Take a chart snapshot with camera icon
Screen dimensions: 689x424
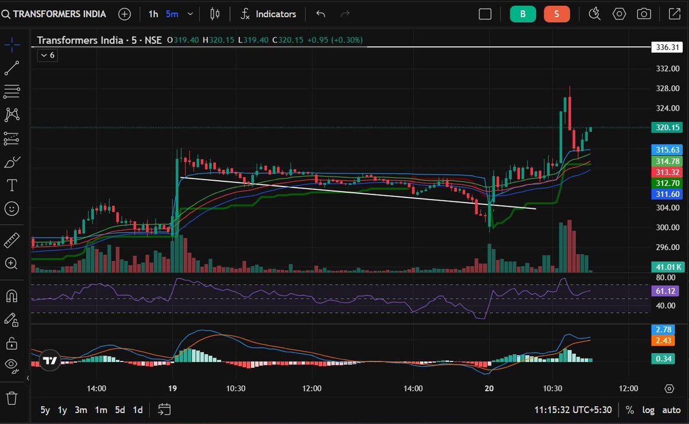644,14
